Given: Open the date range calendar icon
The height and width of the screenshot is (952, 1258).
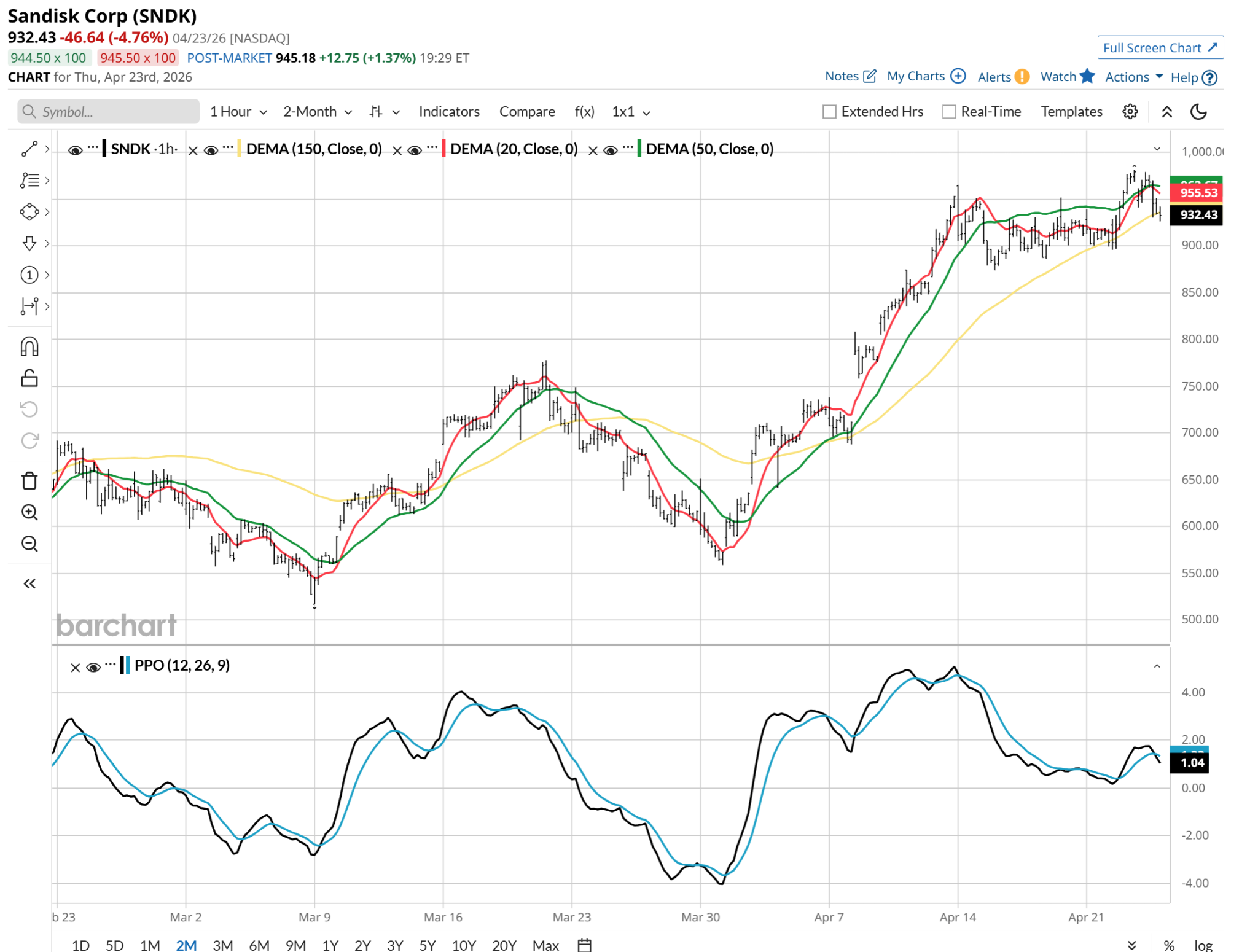Looking at the screenshot, I should pos(584,945).
